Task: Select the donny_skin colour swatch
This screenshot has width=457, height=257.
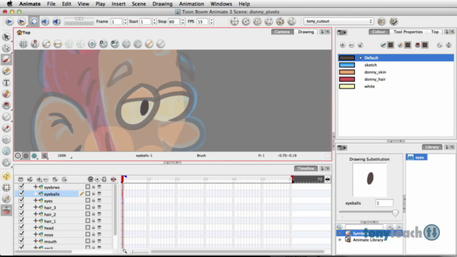Action: coord(347,72)
